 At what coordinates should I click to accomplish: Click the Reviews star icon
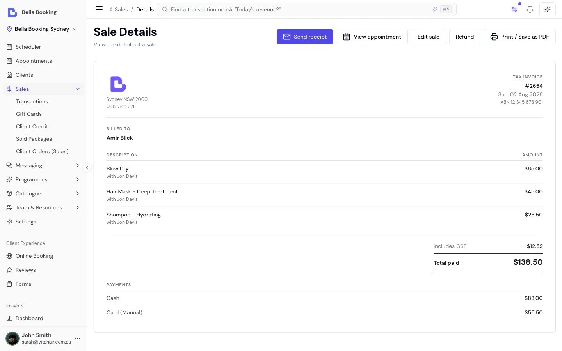tap(9, 270)
